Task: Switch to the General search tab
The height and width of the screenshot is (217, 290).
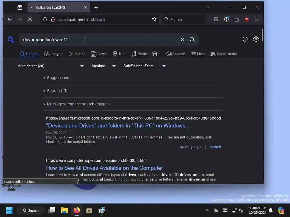Action: point(29,54)
